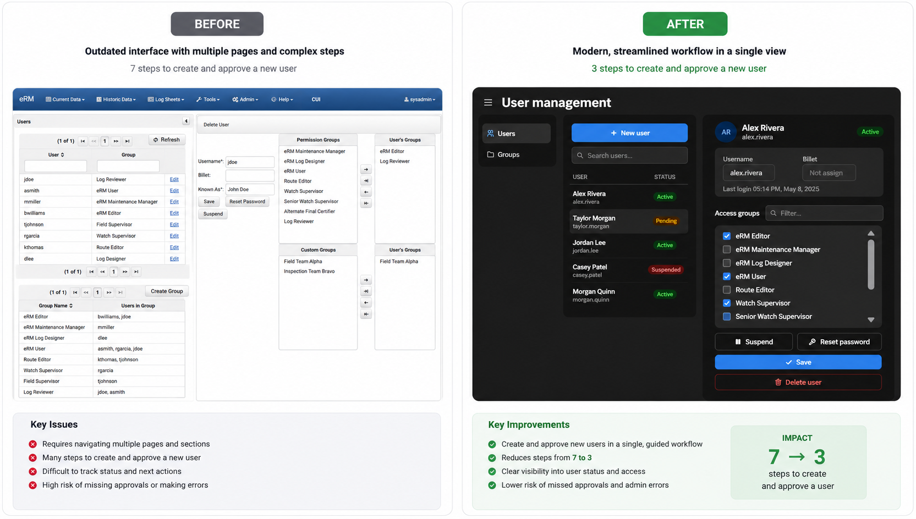The image size is (916, 519).
Task: Uncheck the eRM Editor access group
Action: (x=727, y=236)
